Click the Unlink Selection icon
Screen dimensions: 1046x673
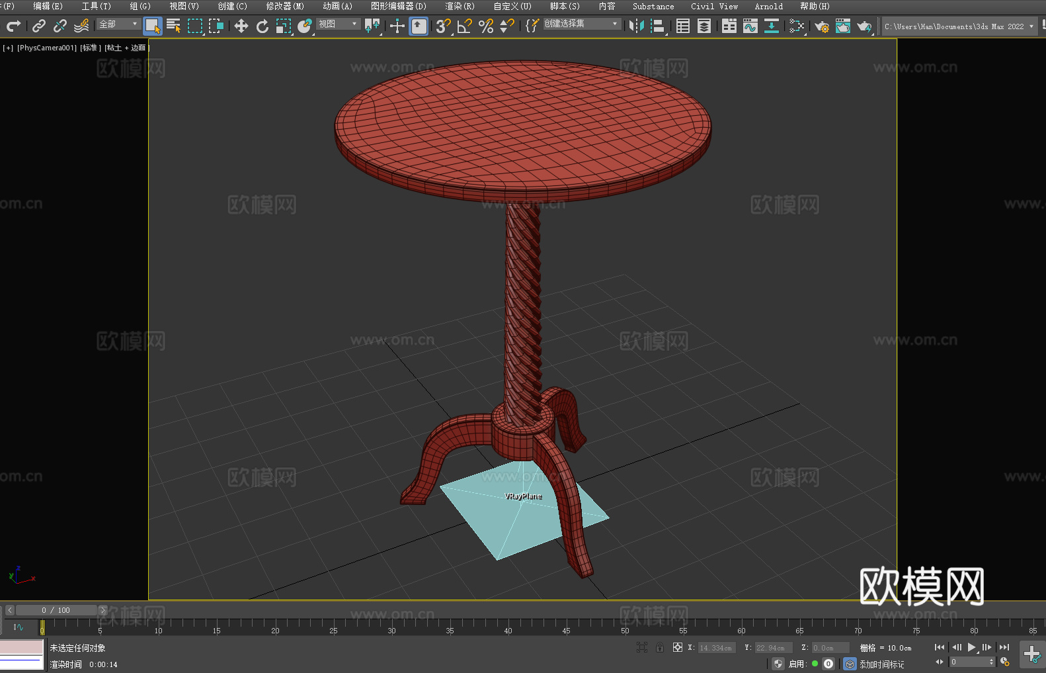point(60,26)
